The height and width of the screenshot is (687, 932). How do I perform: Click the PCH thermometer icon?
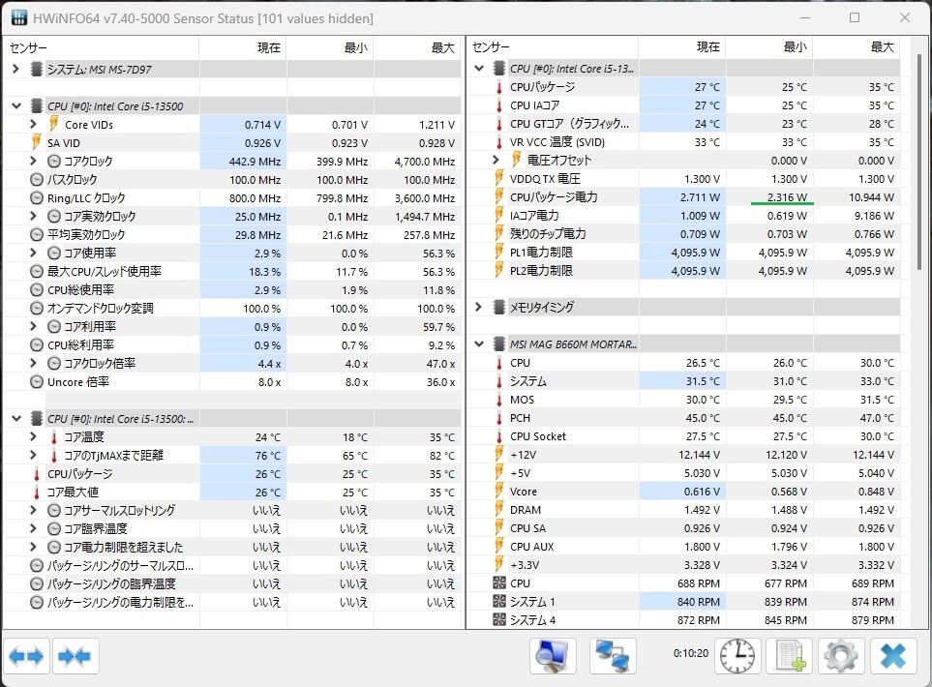(499, 418)
